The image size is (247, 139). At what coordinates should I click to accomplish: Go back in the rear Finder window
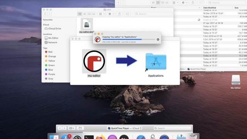[118, 3]
